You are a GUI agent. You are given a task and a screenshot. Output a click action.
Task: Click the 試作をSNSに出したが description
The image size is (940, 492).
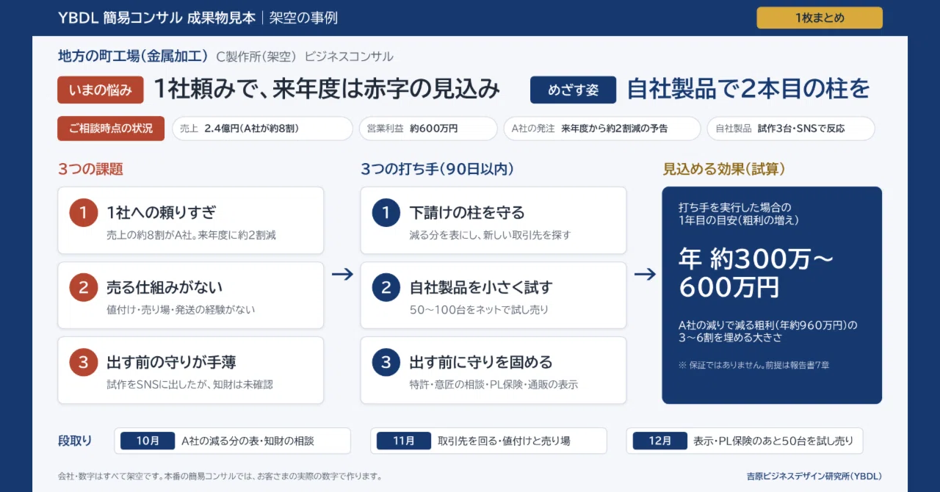point(189,384)
